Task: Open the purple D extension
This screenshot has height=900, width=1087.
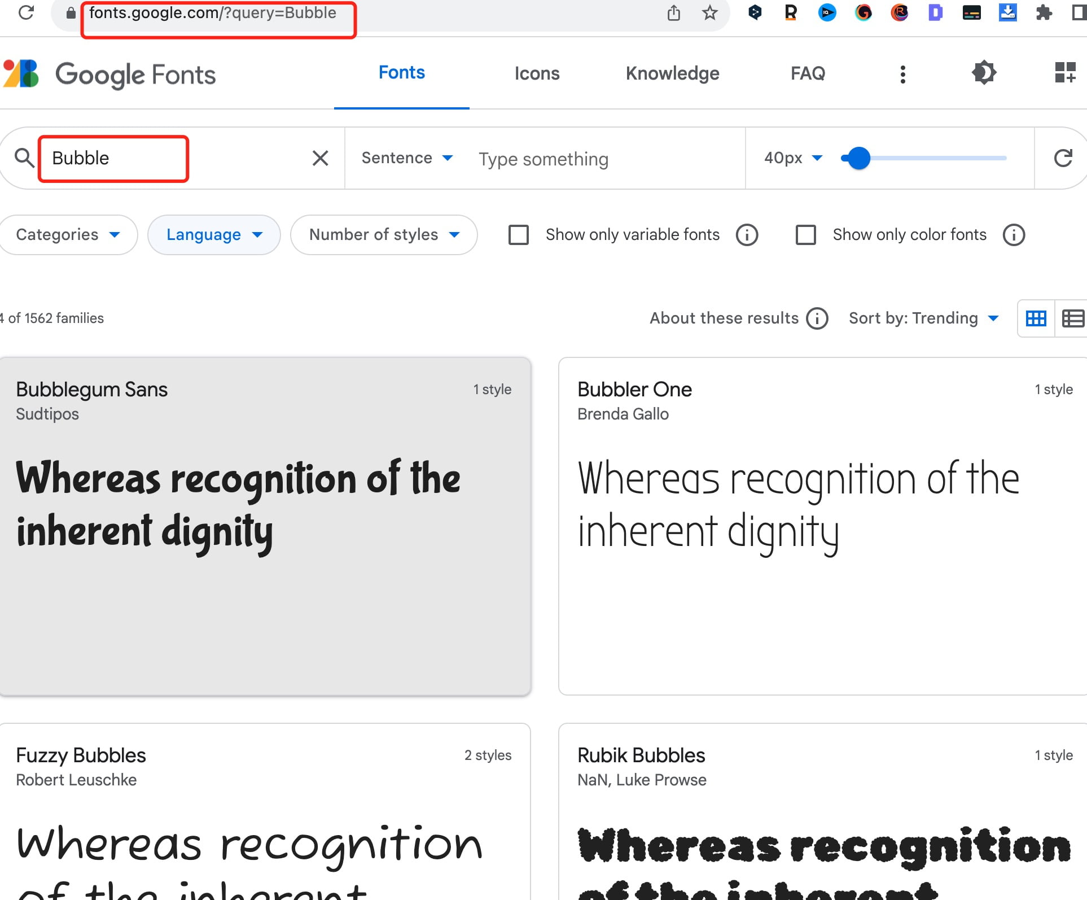Action: tap(935, 12)
